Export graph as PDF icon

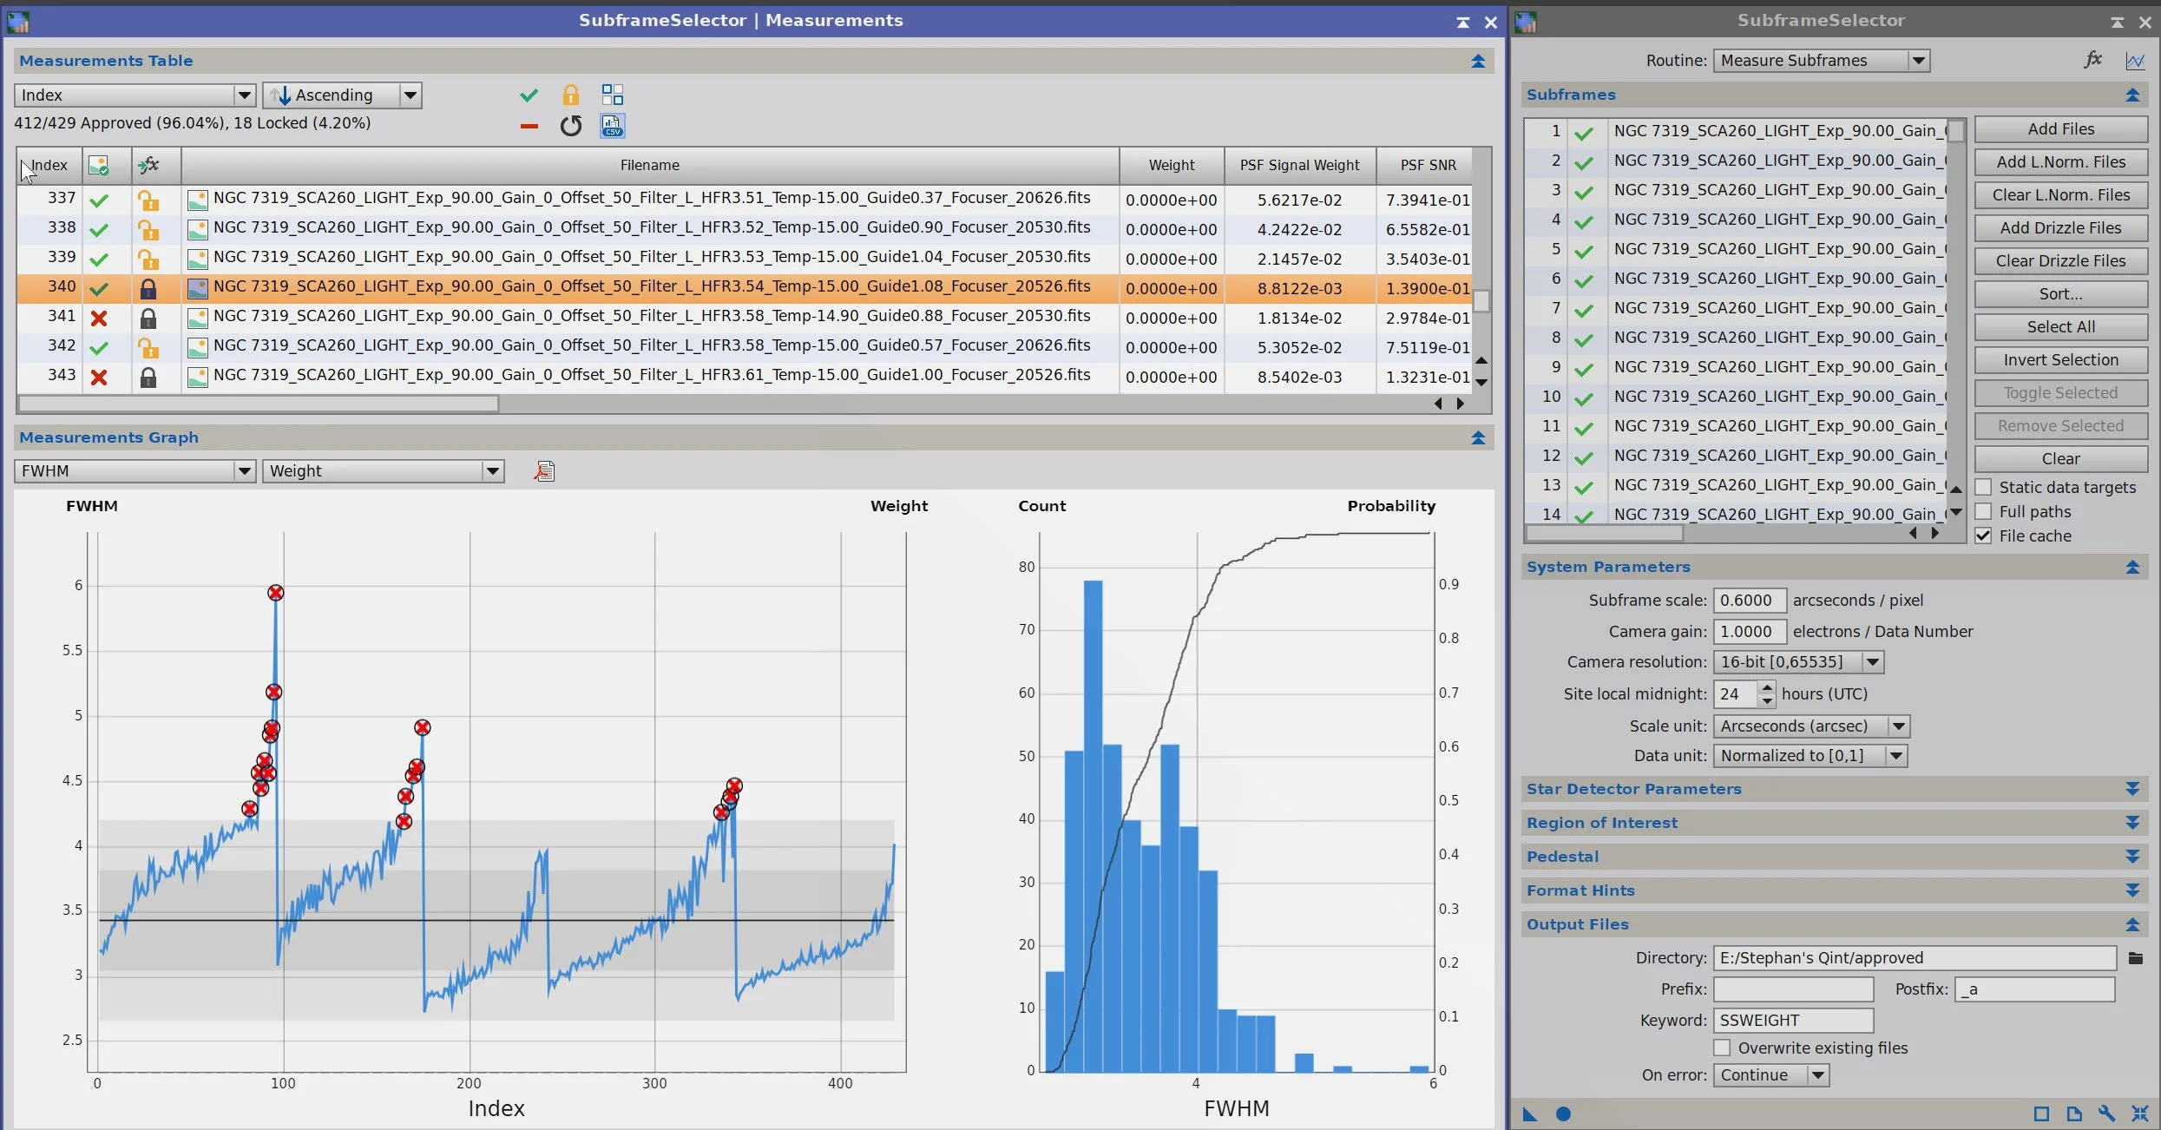pyautogui.click(x=544, y=471)
